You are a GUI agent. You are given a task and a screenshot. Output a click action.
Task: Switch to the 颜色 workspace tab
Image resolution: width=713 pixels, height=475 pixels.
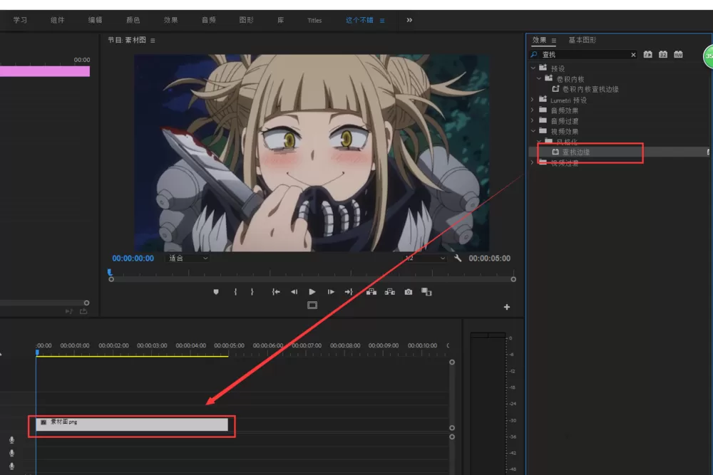(133, 20)
